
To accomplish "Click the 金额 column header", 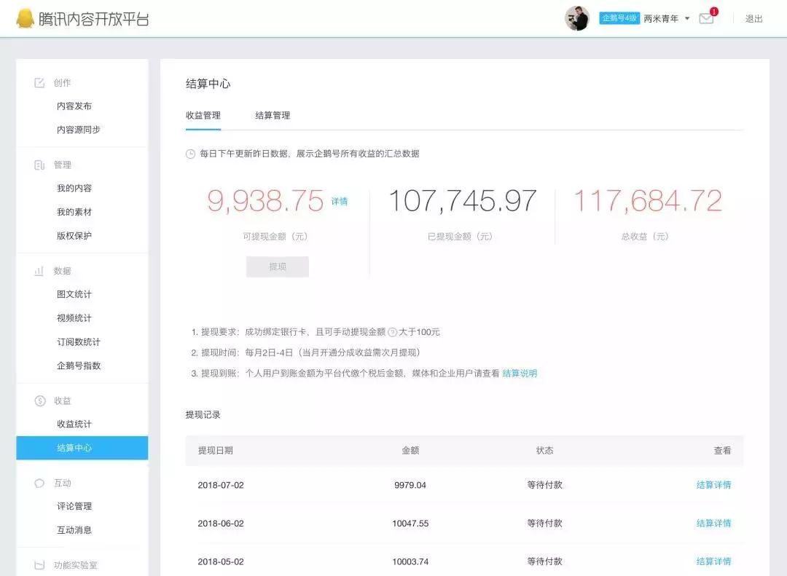I will tap(410, 451).
